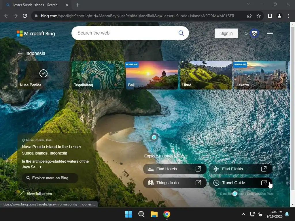295x221 pixels.
Task: Select the Nusa Penida card
Action: click(x=44, y=75)
